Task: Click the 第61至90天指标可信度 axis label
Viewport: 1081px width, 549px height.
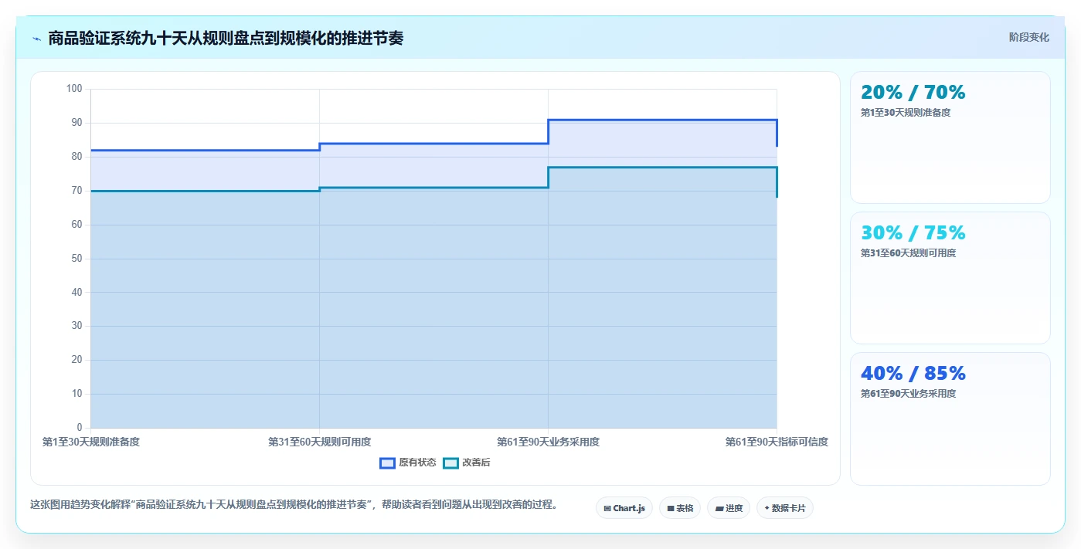Action: click(777, 442)
